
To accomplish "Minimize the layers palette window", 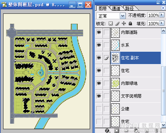I will pyautogui.click(x=158, y=2).
